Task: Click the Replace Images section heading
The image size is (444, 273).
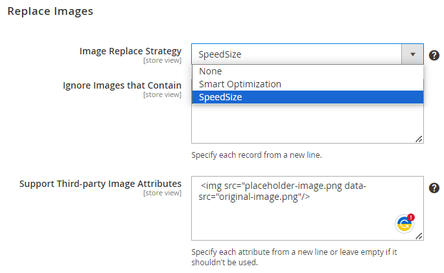Action: (x=50, y=11)
